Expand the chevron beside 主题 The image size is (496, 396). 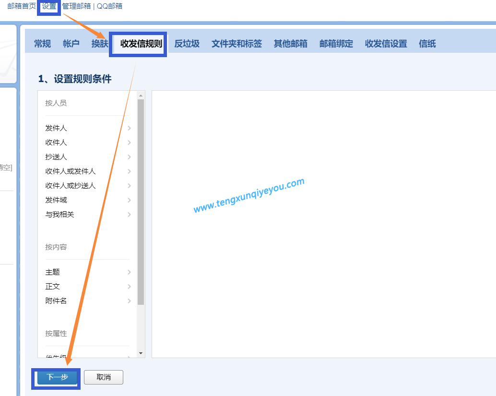(x=129, y=272)
